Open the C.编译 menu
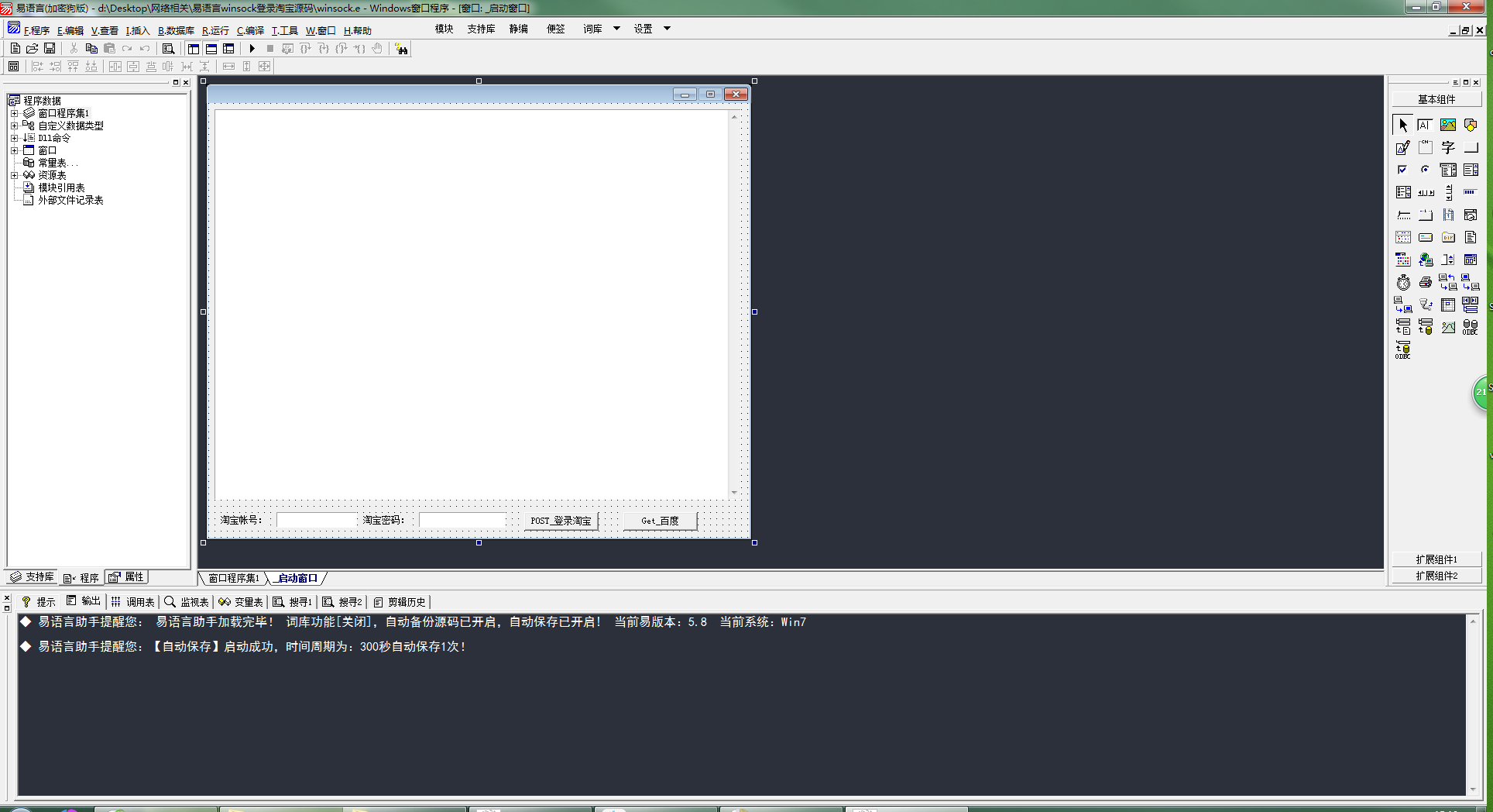 tap(250, 31)
